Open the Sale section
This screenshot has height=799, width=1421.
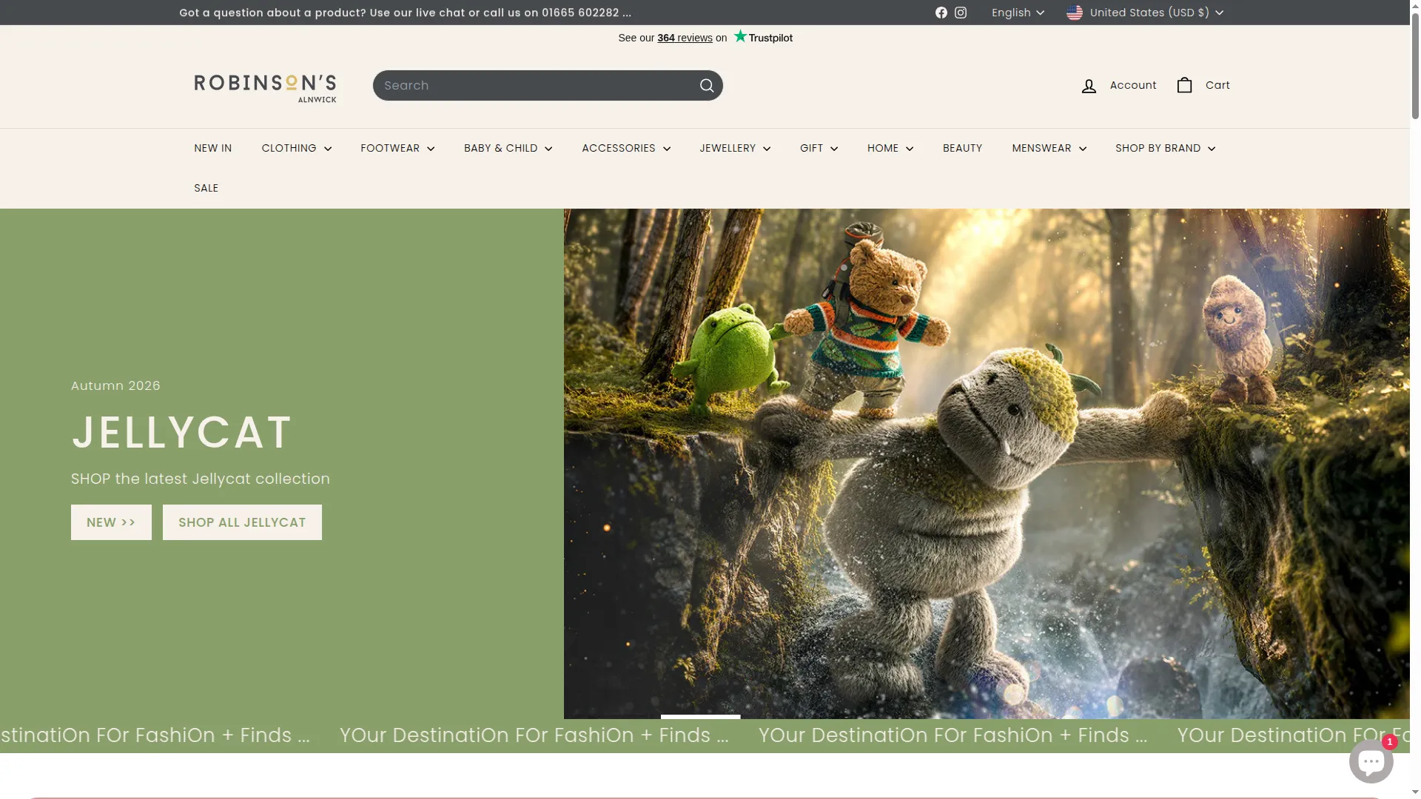[x=206, y=188]
